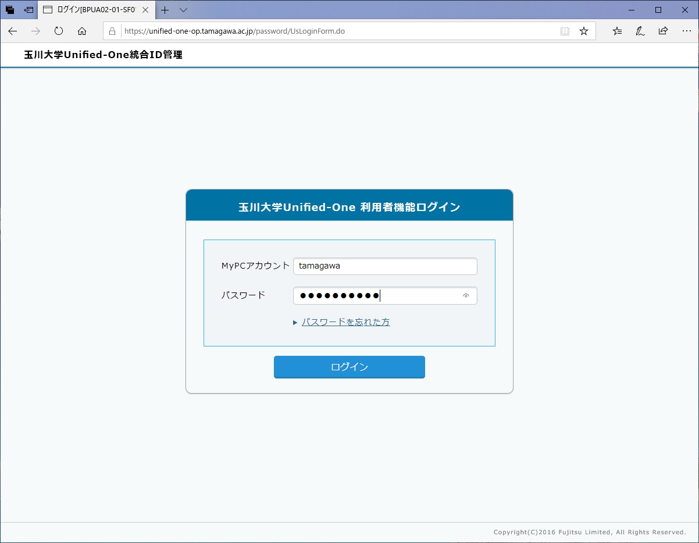Add notes with the pen icon
The image size is (699, 543).
click(640, 31)
